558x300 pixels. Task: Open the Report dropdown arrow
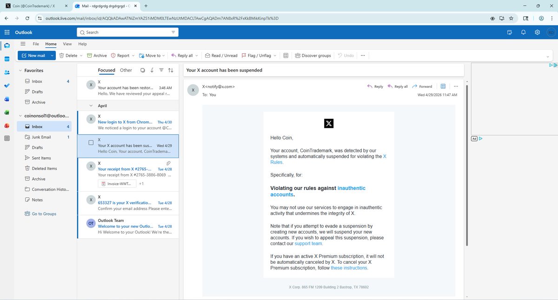pyautogui.click(x=133, y=55)
